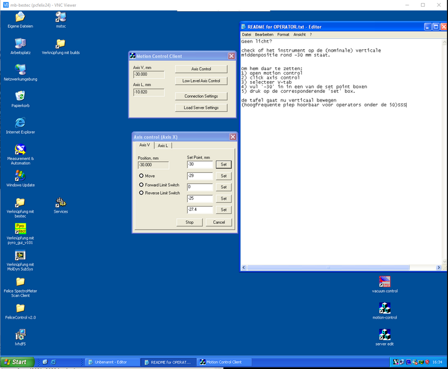Select the Forward Limit Switch radio button
448x369 pixels.
coord(141,184)
